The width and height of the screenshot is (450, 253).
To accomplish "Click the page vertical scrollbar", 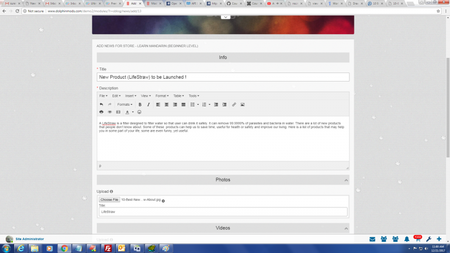I will pyautogui.click(x=448, y=107).
